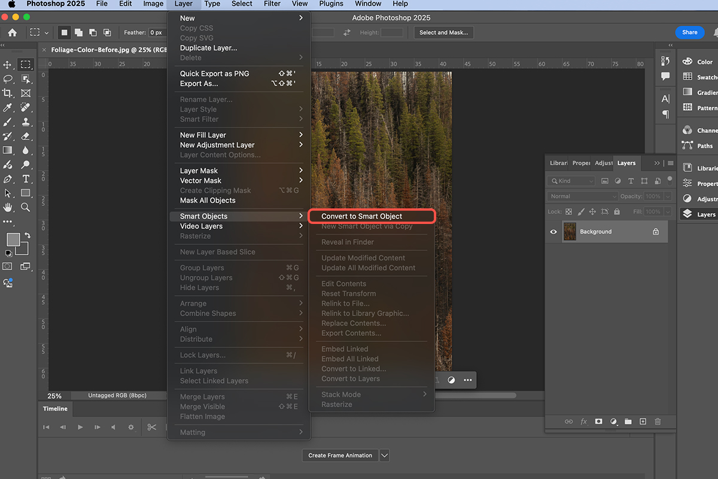The image size is (718, 479).
Task: Click the Select and Mask button
Action: [443, 32]
